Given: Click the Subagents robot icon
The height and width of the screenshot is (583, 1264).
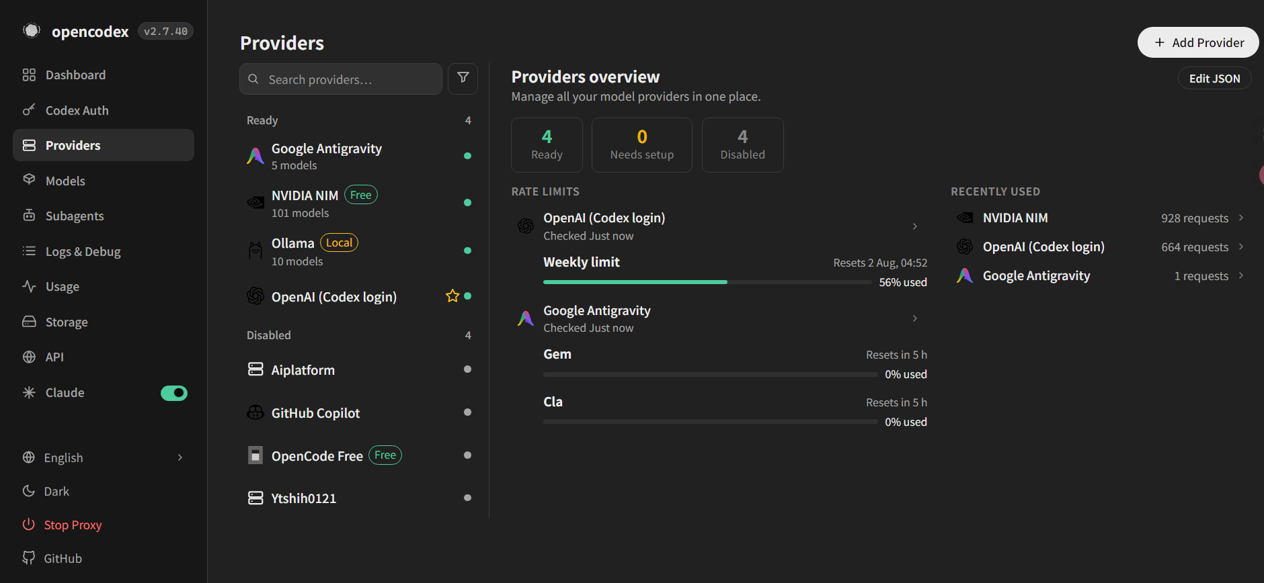Looking at the screenshot, I should [x=29, y=215].
